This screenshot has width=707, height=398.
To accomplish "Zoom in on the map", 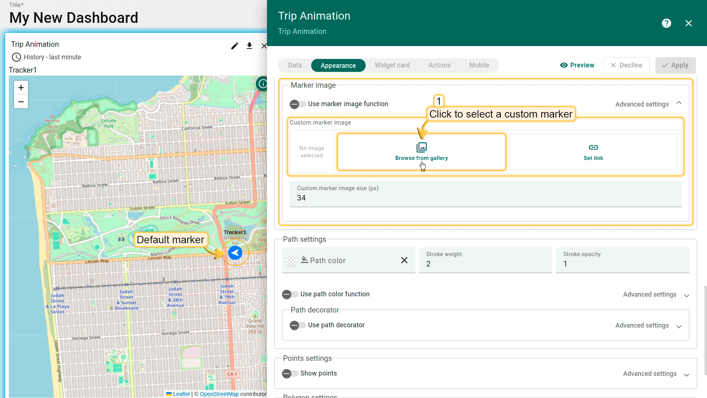I will tap(21, 88).
